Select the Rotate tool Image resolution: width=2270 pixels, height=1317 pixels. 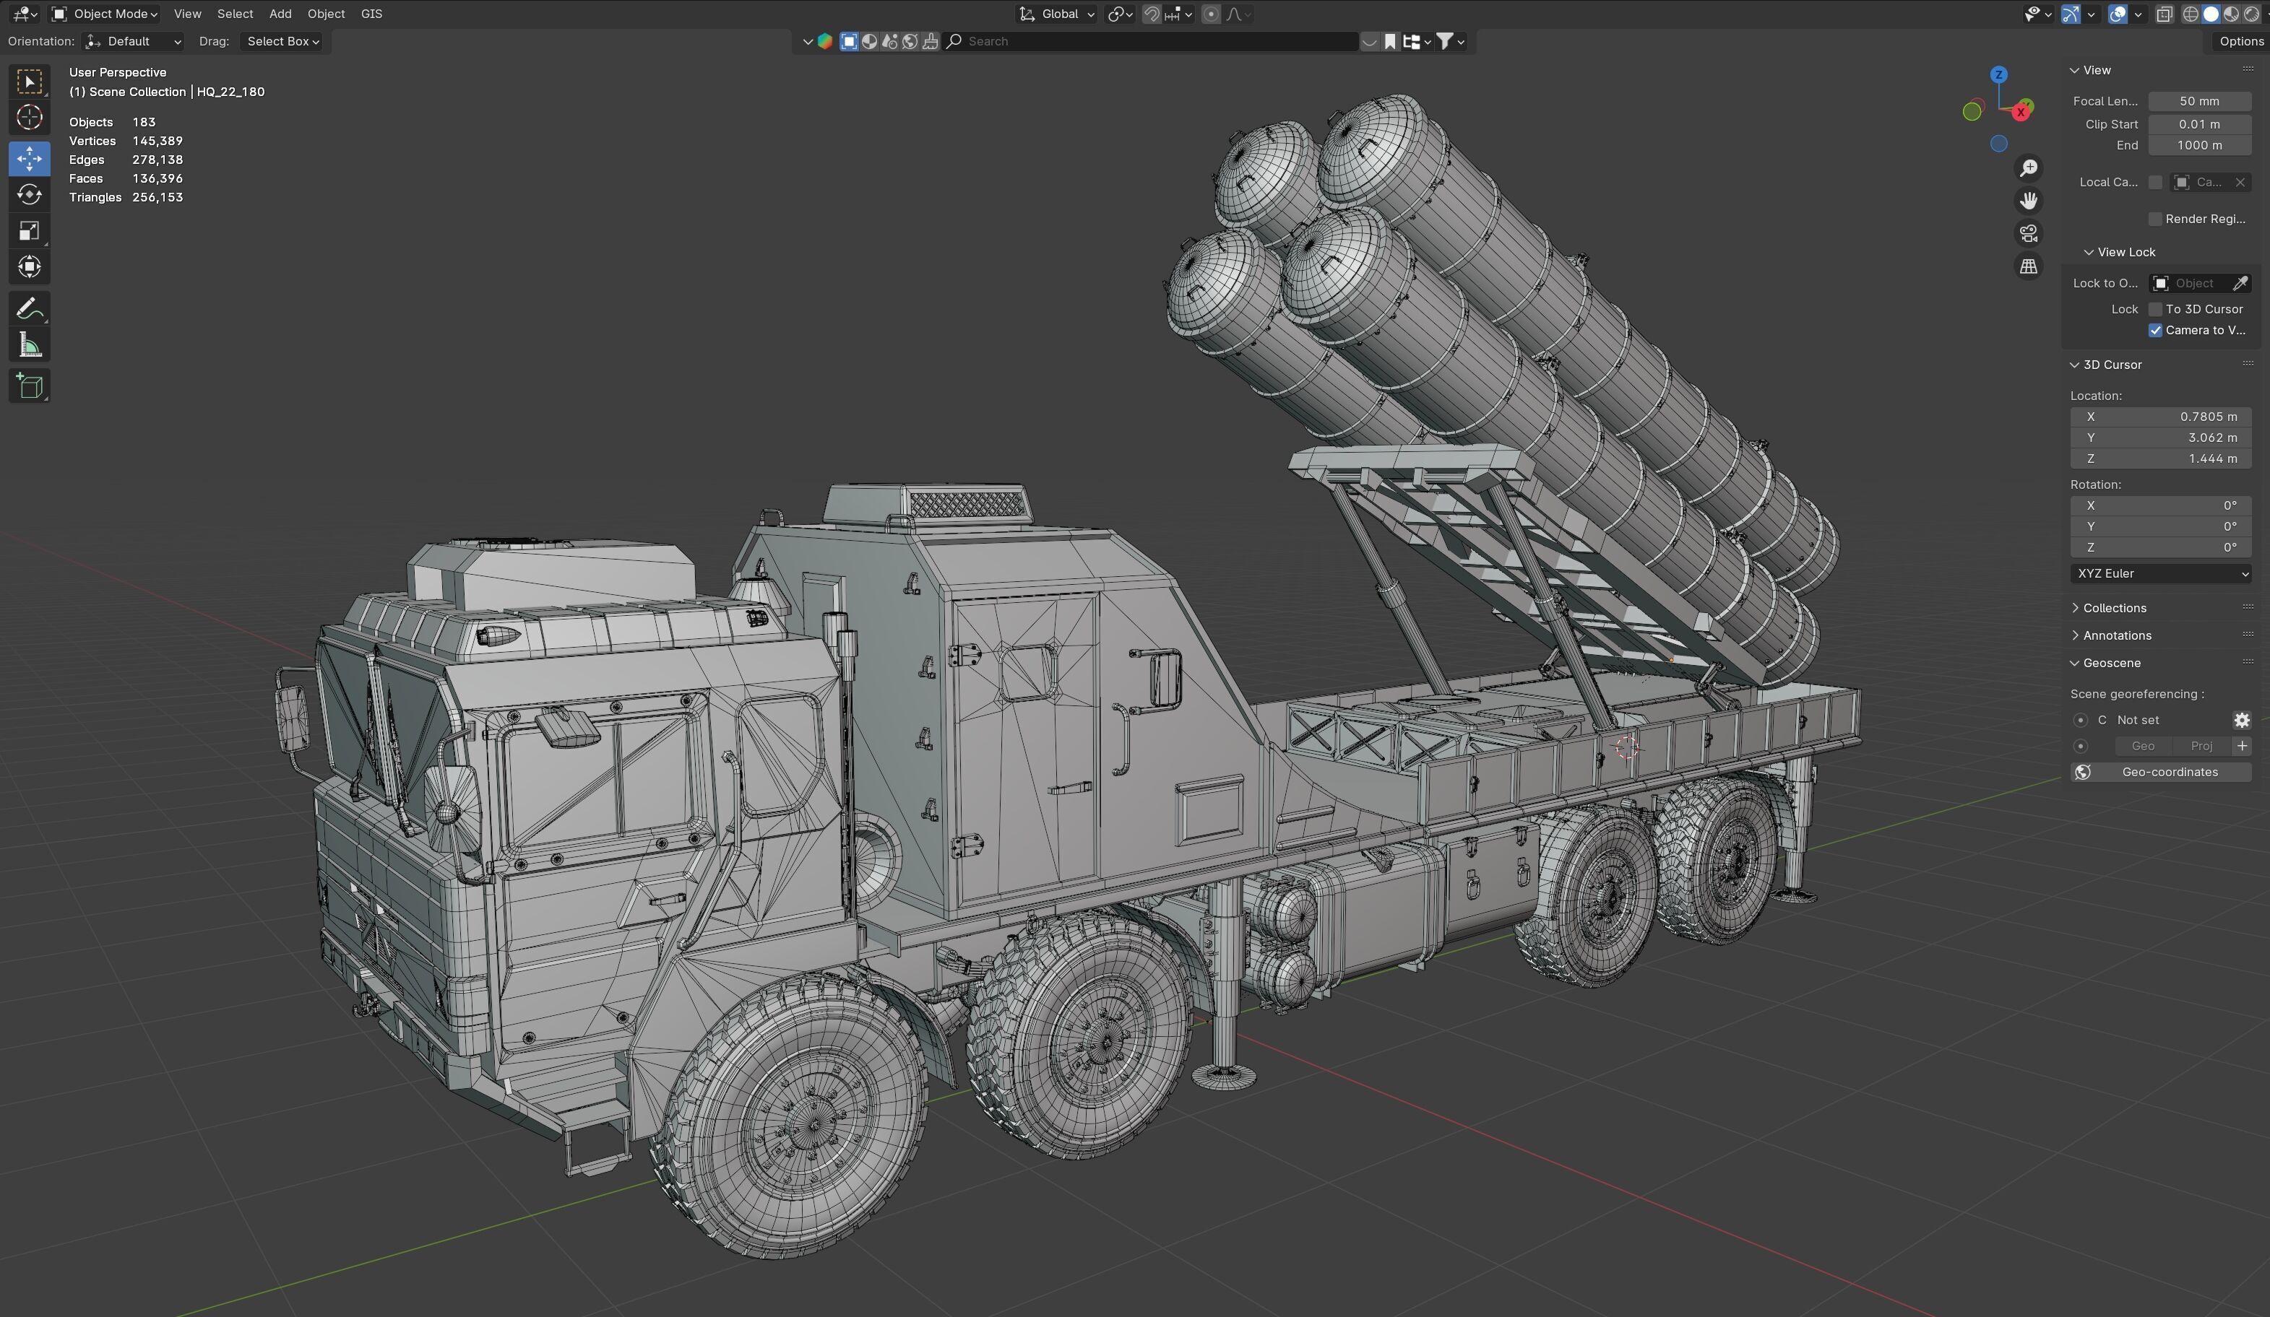tap(30, 194)
